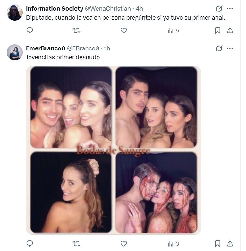Viewport: 246px width, 251px height.
Task: Retweet EmerBrancoO's post
Action: (77, 244)
